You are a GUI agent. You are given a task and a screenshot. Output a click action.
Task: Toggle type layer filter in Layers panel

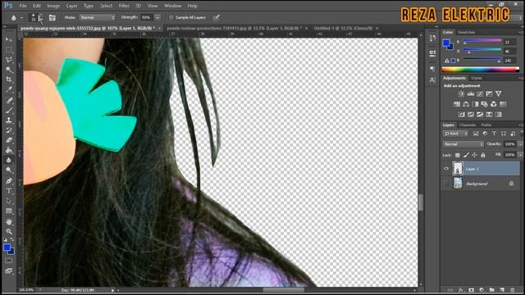(494, 134)
